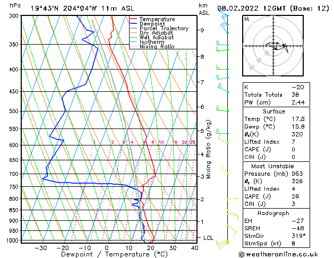Viewport: 334px width, 258px height.
Task: Click the StmSpd (kt) value '8'
Action: (293, 244)
